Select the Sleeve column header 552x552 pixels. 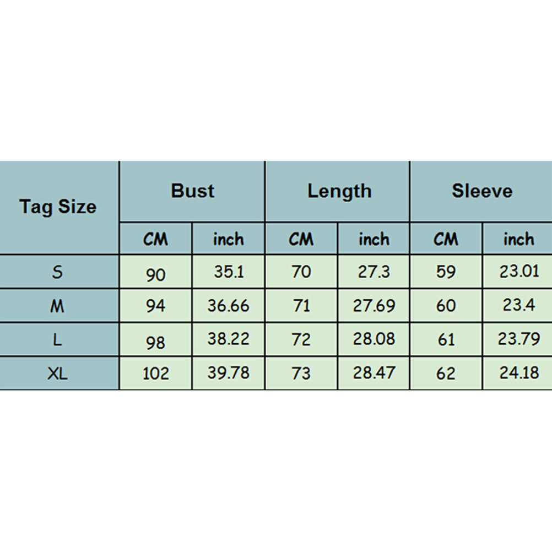click(482, 191)
